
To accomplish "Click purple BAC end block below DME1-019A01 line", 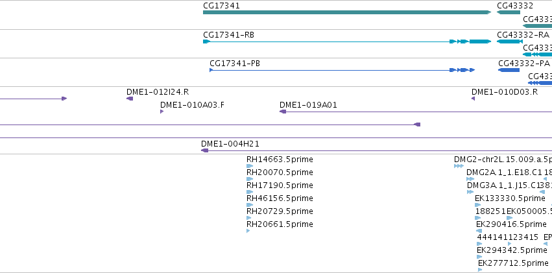I will pyautogui.click(x=418, y=125).
